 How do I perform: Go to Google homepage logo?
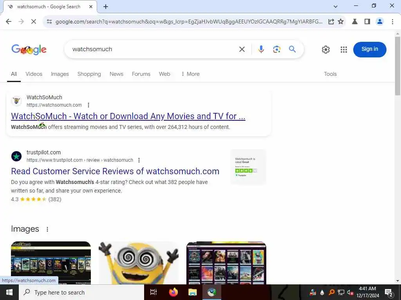point(29,50)
